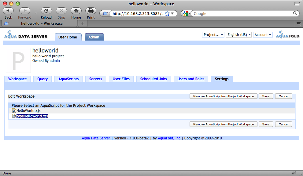Go to the Home page icon
The width and height of the screenshot is (303, 176).
[x=76, y=11]
